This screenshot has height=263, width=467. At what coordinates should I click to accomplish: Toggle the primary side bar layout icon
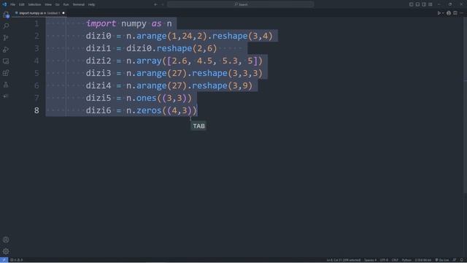pyautogui.click(x=411, y=4)
